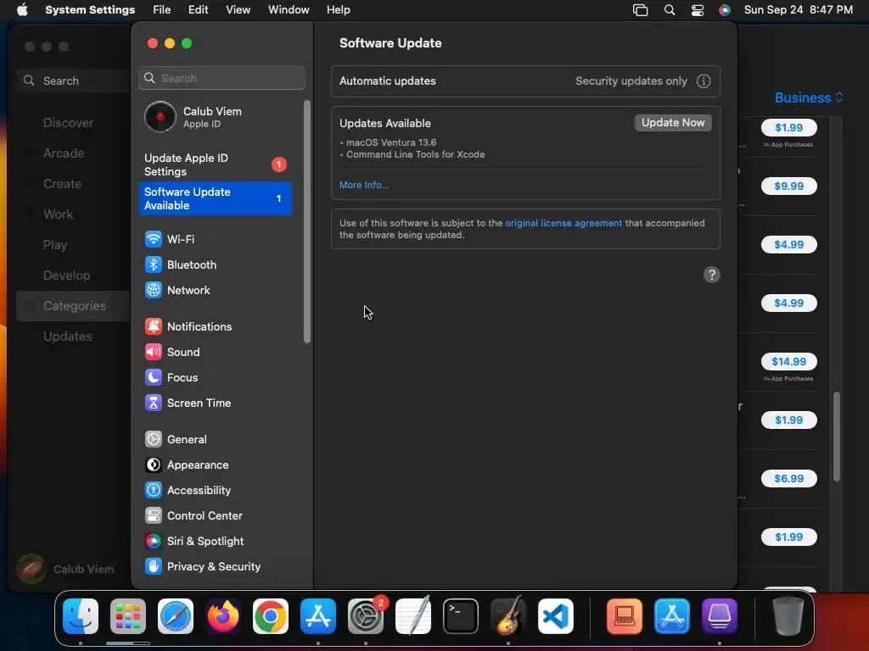This screenshot has width=869, height=651.
Task: Open Spotlight search in menu bar
Action: point(670,10)
